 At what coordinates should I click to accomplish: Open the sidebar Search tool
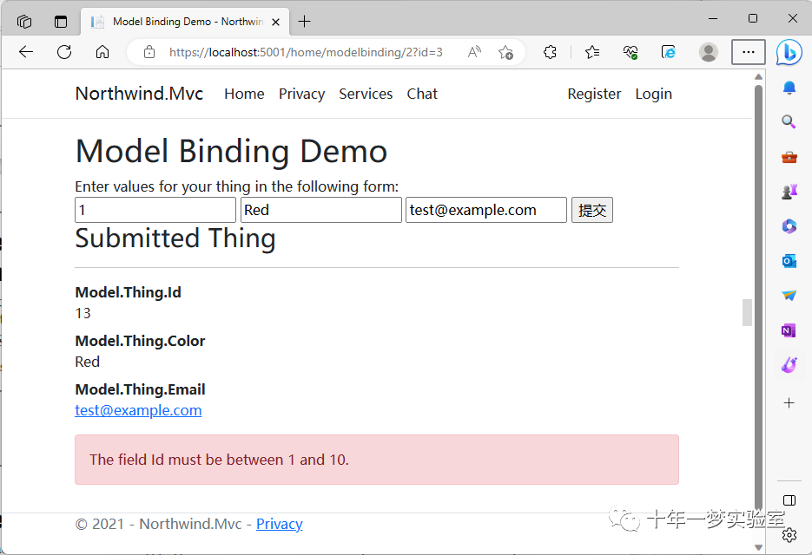click(x=789, y=122)
